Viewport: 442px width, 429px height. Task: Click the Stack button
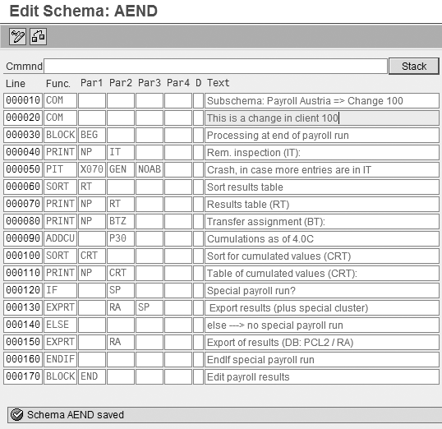(x=413, y=67)
